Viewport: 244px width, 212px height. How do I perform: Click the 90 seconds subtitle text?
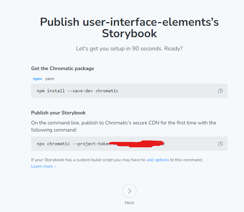pyautogui.click(x=129, y=49)
